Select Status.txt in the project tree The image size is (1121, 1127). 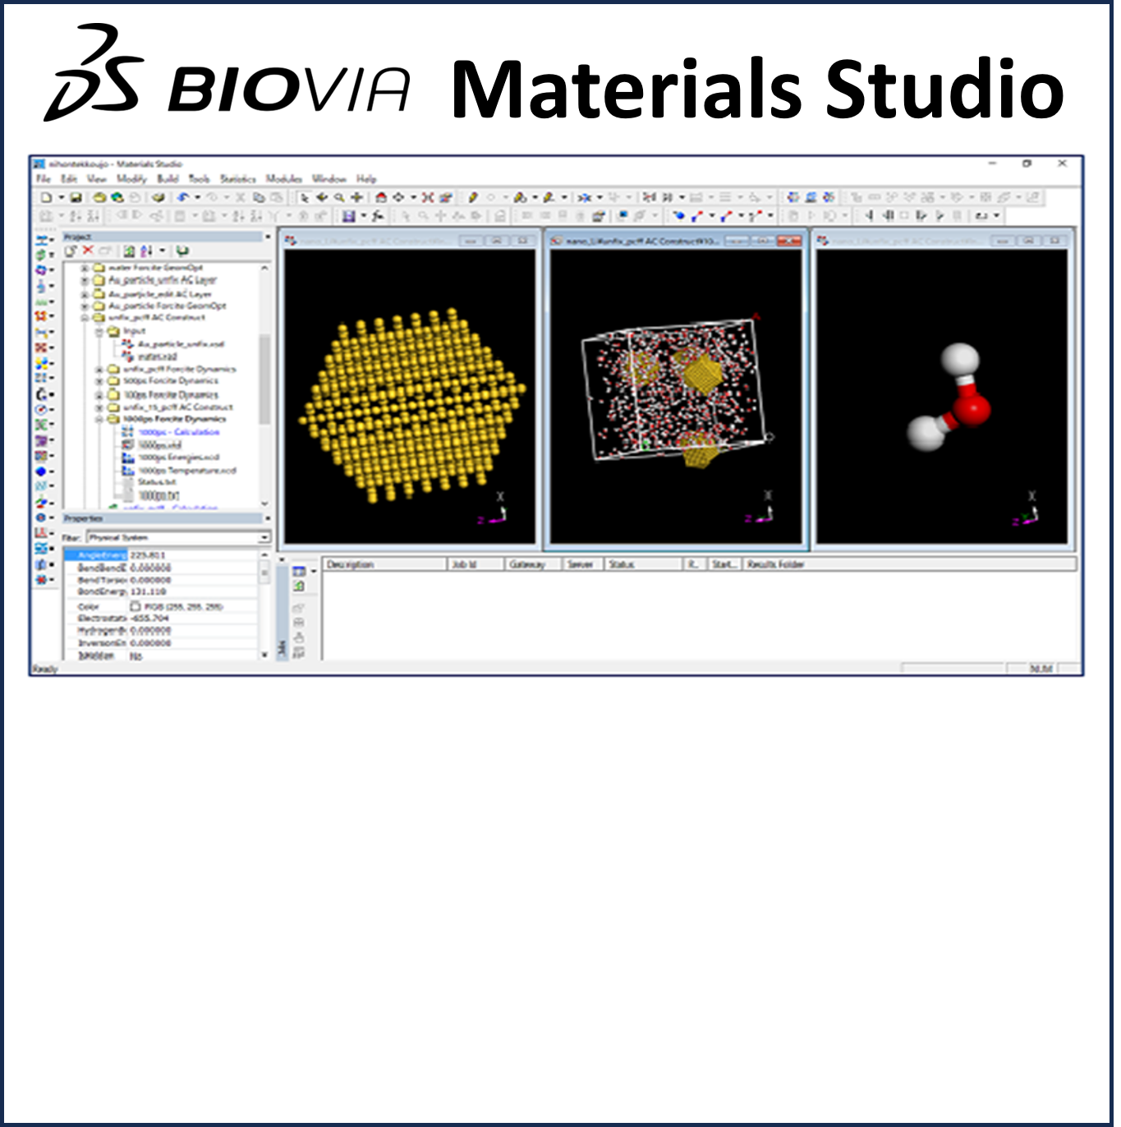[x=157, y=483]
